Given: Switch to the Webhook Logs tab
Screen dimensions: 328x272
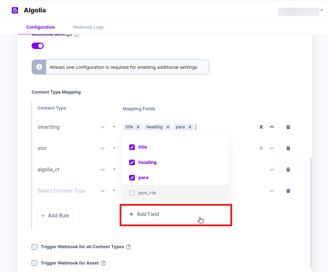Looking at the screenshot, I should click(88, 27).
